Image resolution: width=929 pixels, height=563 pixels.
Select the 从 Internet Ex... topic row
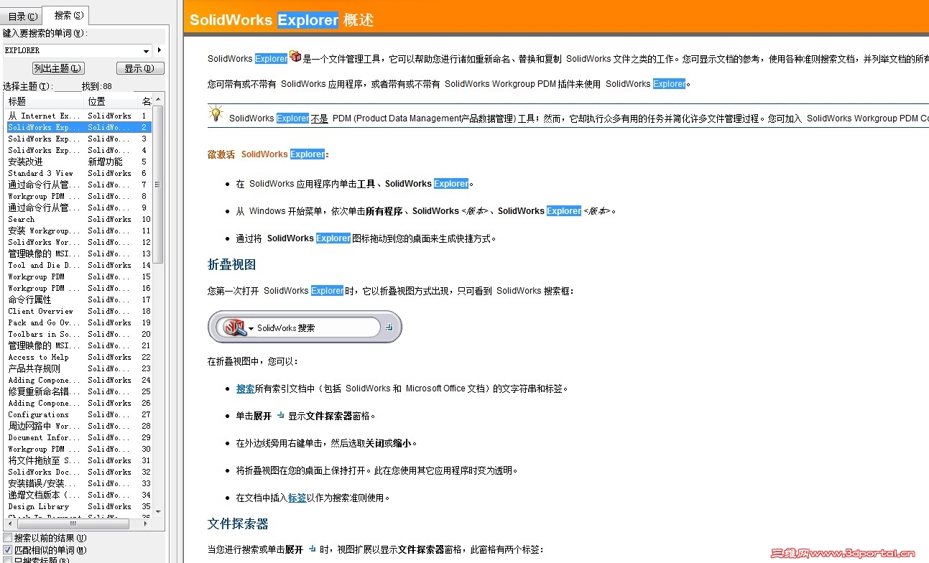79,116
